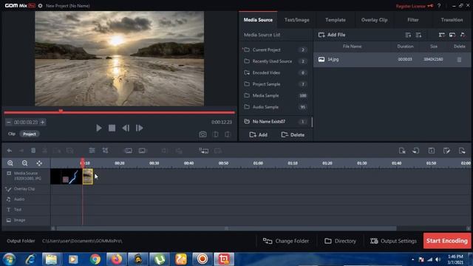Select the yellow-highlighted clip on the timeline
The image size is (473, 266).
(x=88, y=177)
